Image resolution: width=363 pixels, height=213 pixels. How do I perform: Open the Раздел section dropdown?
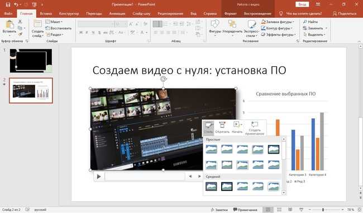(55, 34)
